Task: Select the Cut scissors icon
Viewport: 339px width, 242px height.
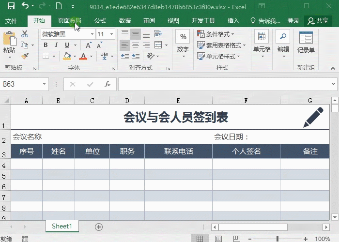Action: point(25,34)
